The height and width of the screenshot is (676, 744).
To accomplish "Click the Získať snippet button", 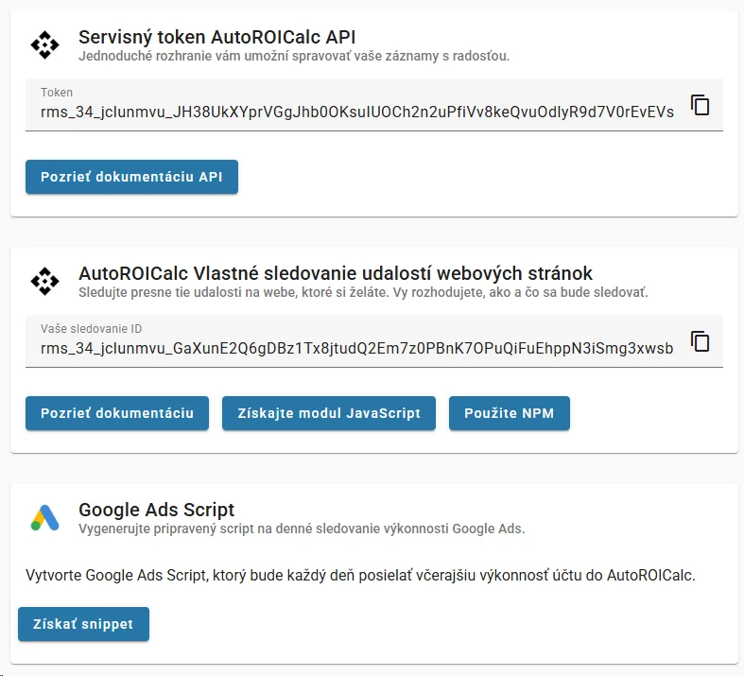I will pos(83,624).
